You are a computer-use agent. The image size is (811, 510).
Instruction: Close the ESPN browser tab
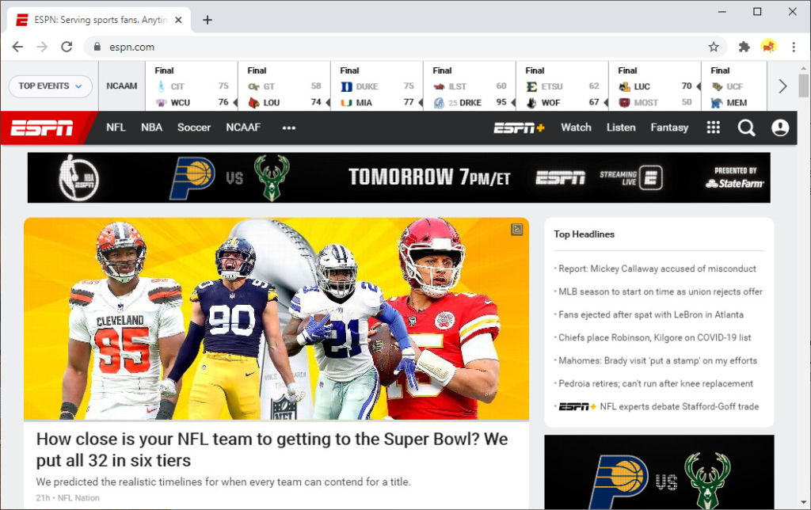pos(178,20)
